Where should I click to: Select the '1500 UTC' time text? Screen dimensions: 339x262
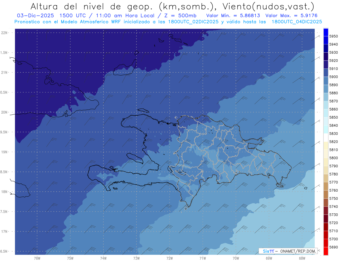pyautogui.click(x=73, y=16)
